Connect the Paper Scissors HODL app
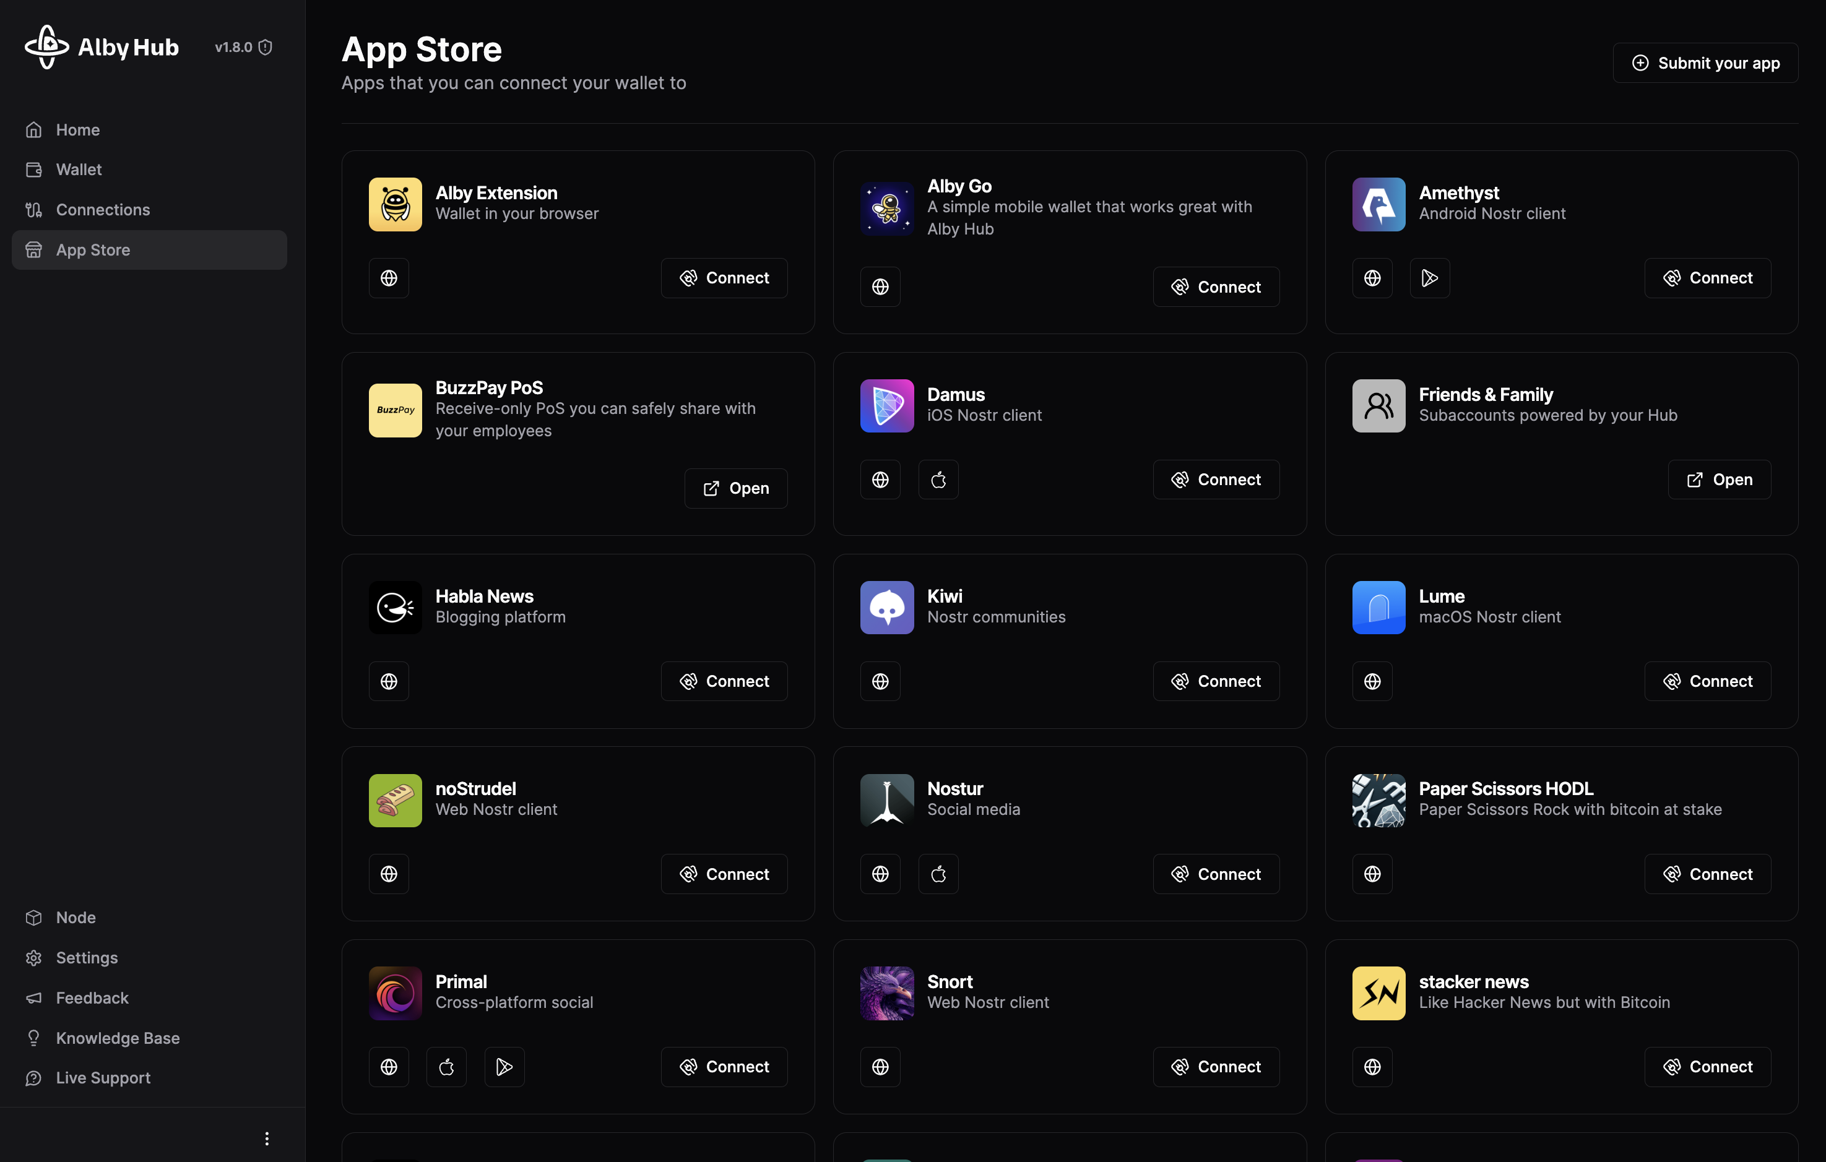1826x1162 pixels. tap(1707, 874)
